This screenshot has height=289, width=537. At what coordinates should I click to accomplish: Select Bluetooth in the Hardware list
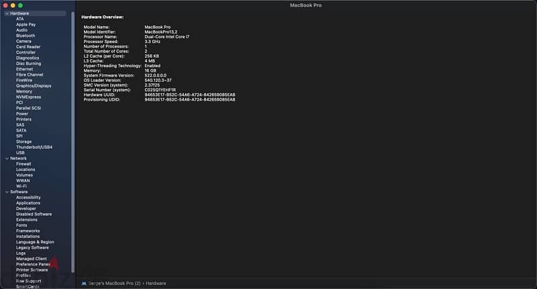point(26,36)
